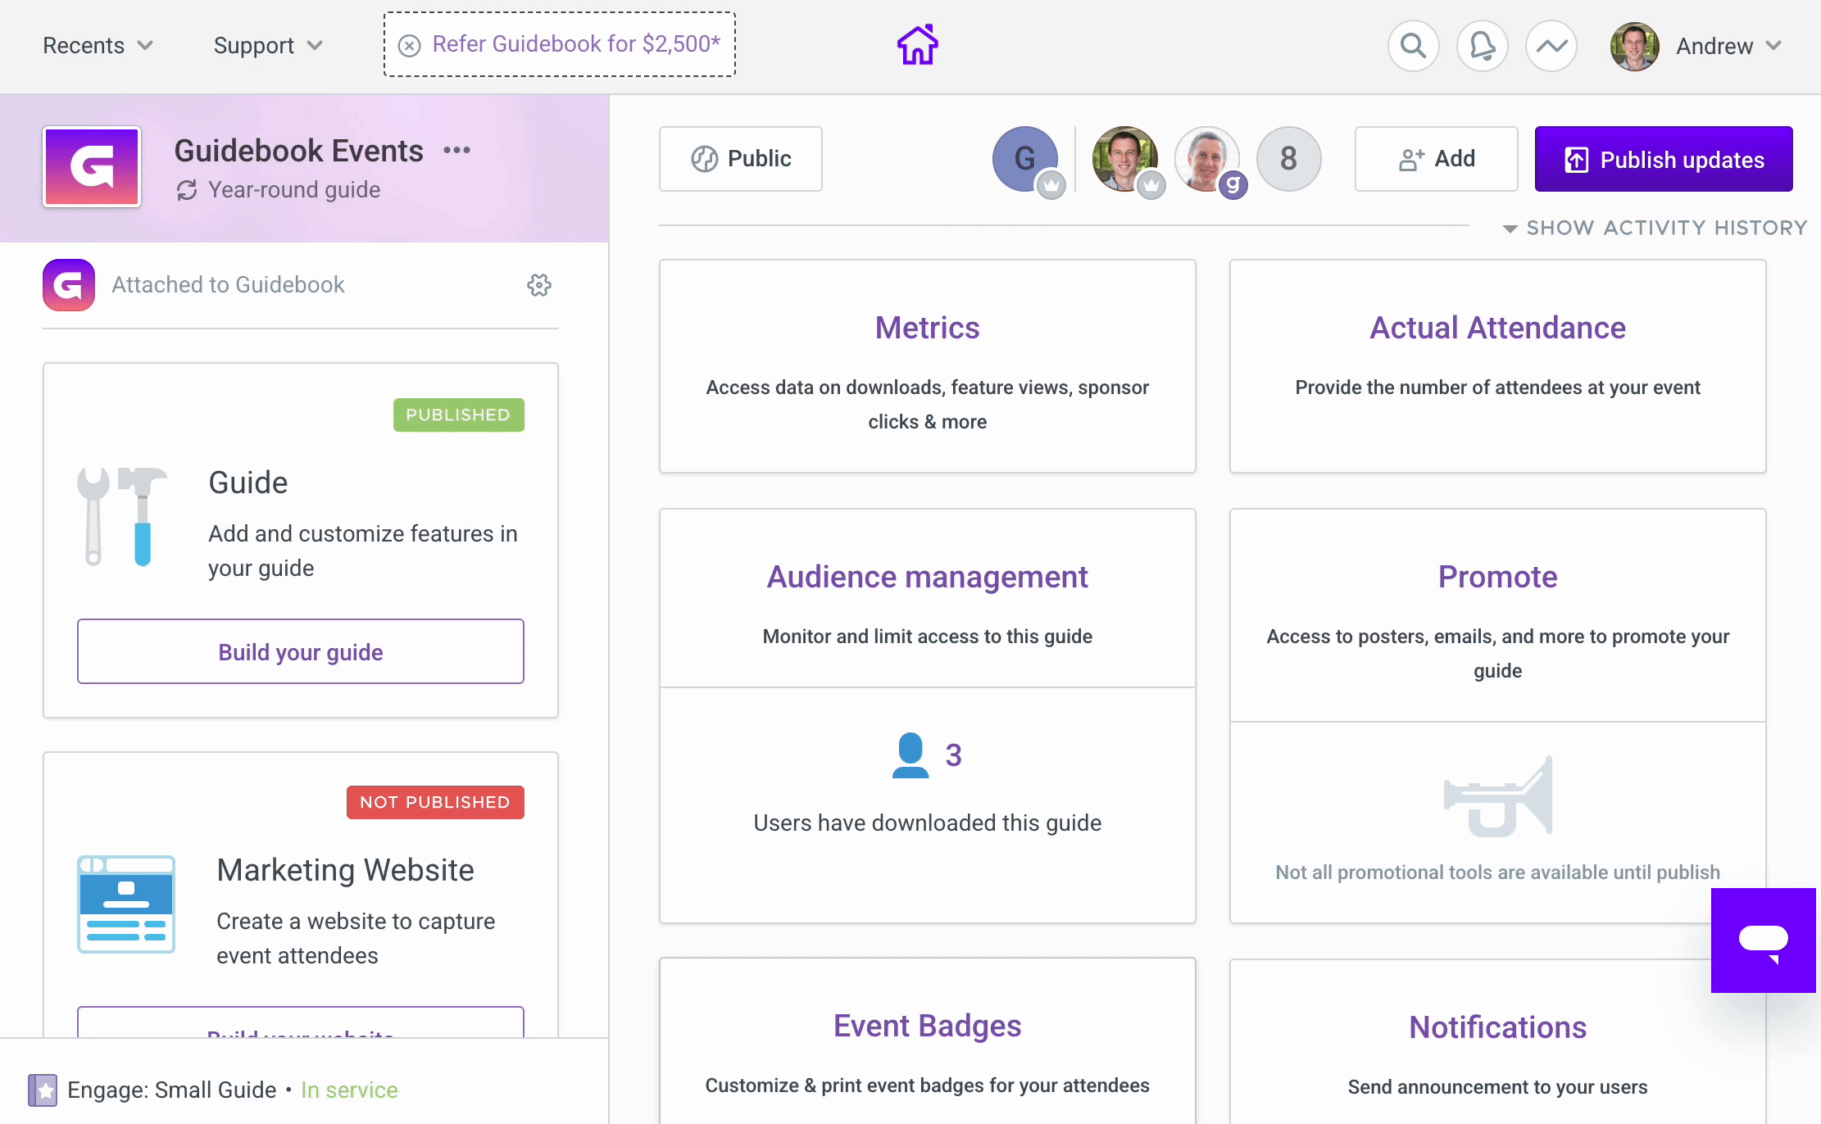Click the purple home icon

pos(917,45)
